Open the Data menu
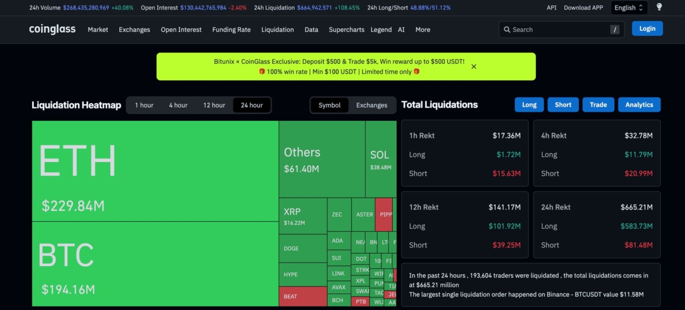 tap(311, 30)
